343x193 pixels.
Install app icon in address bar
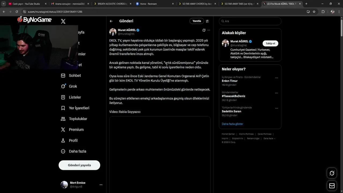point(308,12)
